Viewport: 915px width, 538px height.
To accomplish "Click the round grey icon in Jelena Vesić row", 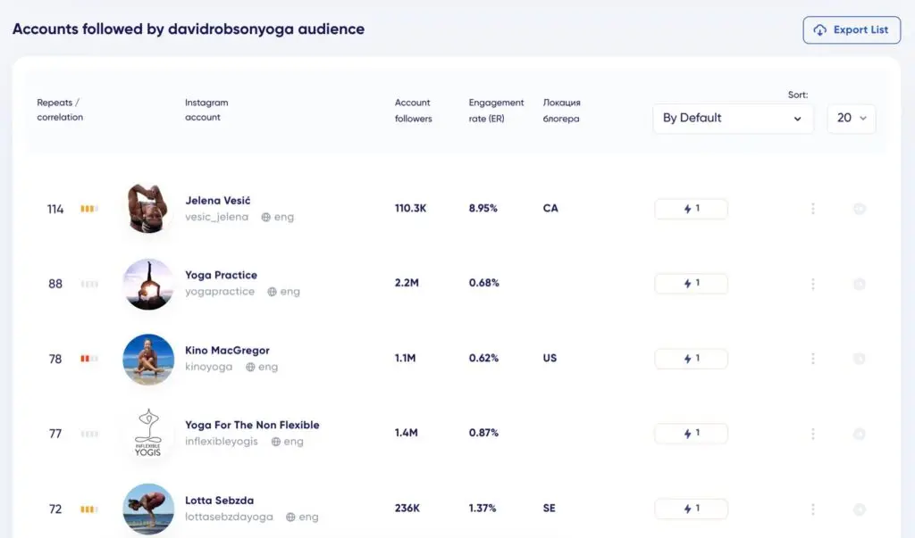I will [x=860, y=209].
